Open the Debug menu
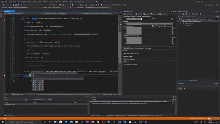Image resolution: width=220 pixels, height=124 pixels. tap(34, 2)
